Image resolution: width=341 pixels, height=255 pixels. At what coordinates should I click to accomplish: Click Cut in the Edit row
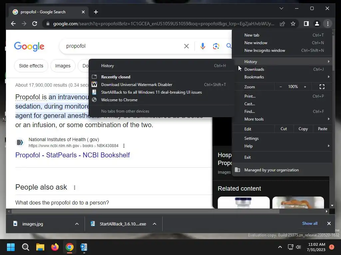click(284, 129)
